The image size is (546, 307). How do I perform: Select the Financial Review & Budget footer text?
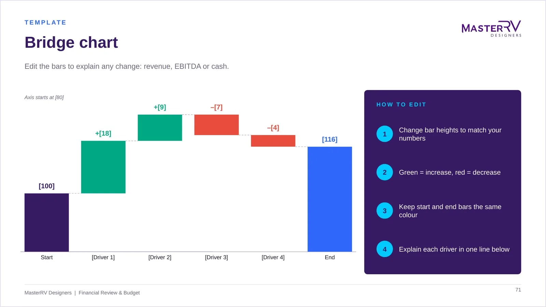coord(109,293)
